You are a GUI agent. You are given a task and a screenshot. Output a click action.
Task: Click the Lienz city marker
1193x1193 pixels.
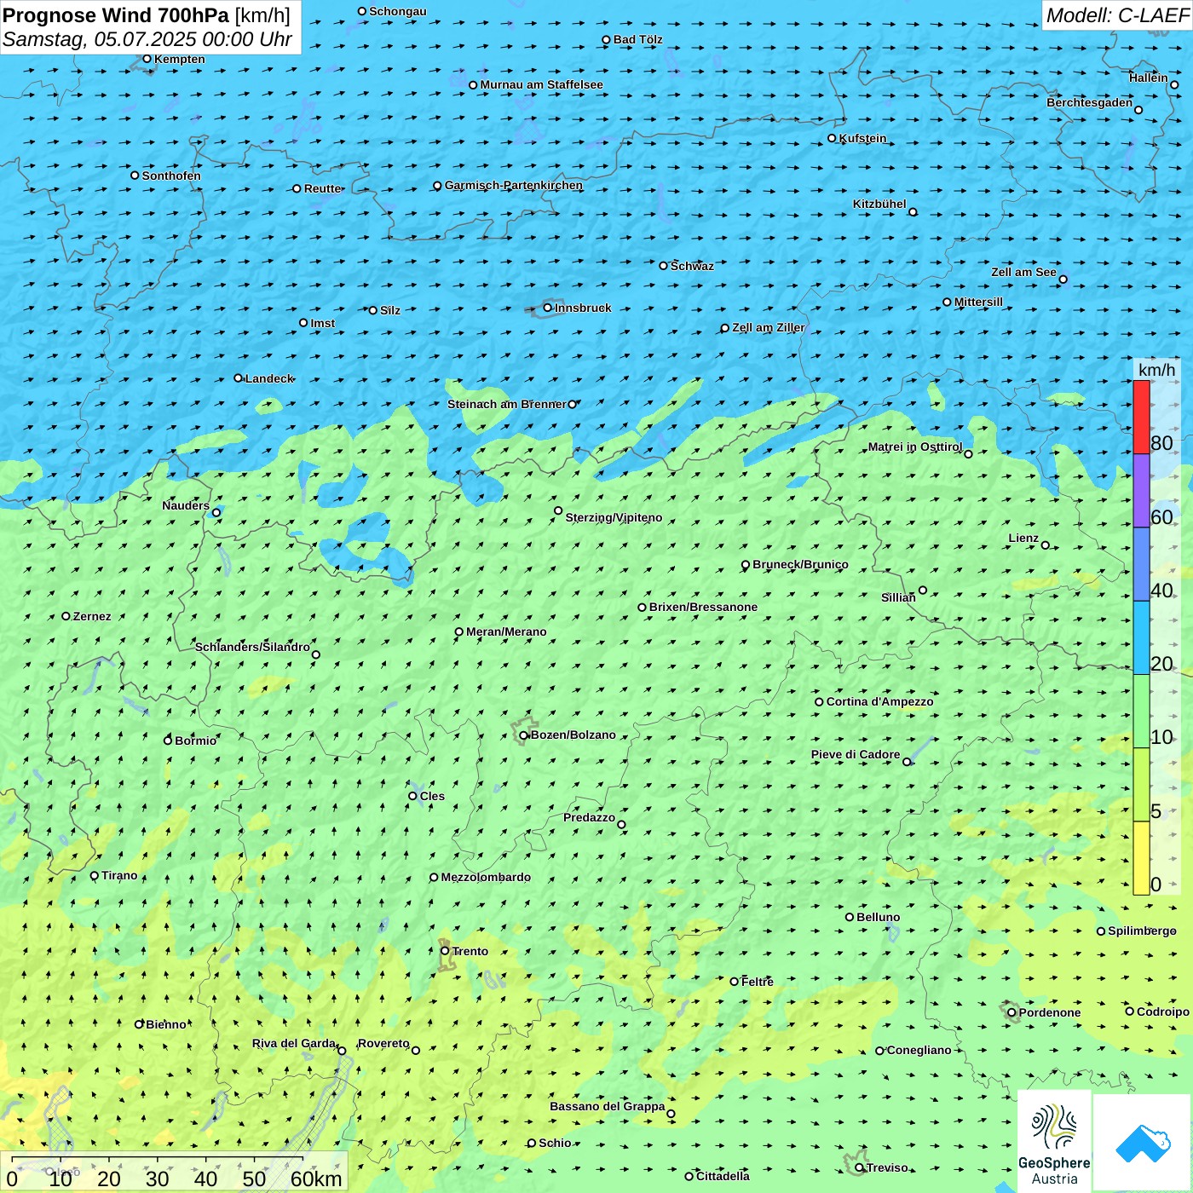pyautogui.click(x=1046, y=545)
